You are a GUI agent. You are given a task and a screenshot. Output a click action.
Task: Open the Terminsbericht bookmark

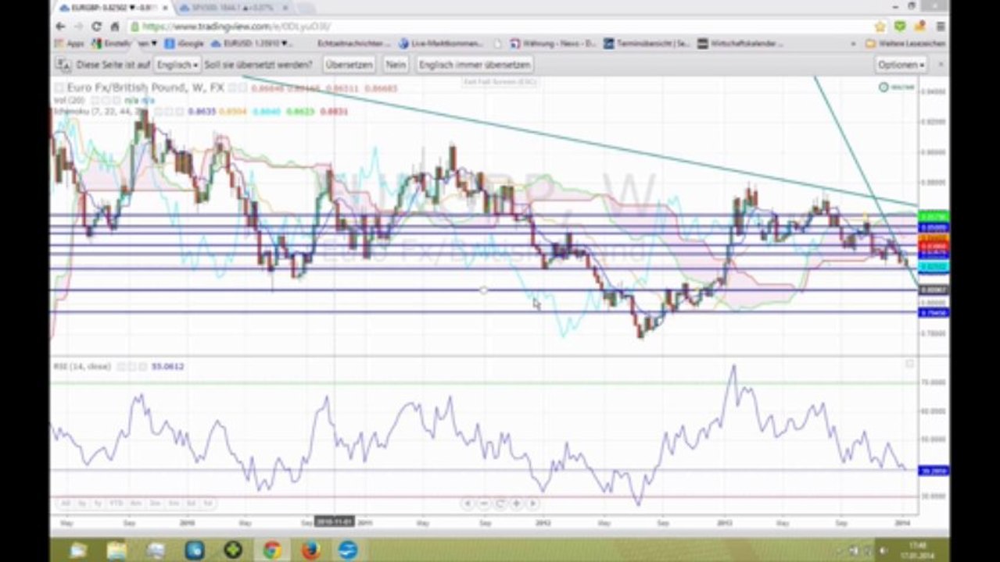click(647, 44)
